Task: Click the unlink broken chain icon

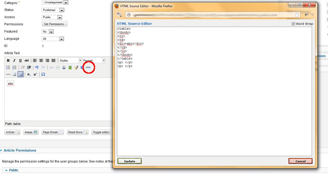Action: pyautogui.click(x=58, y=68)
